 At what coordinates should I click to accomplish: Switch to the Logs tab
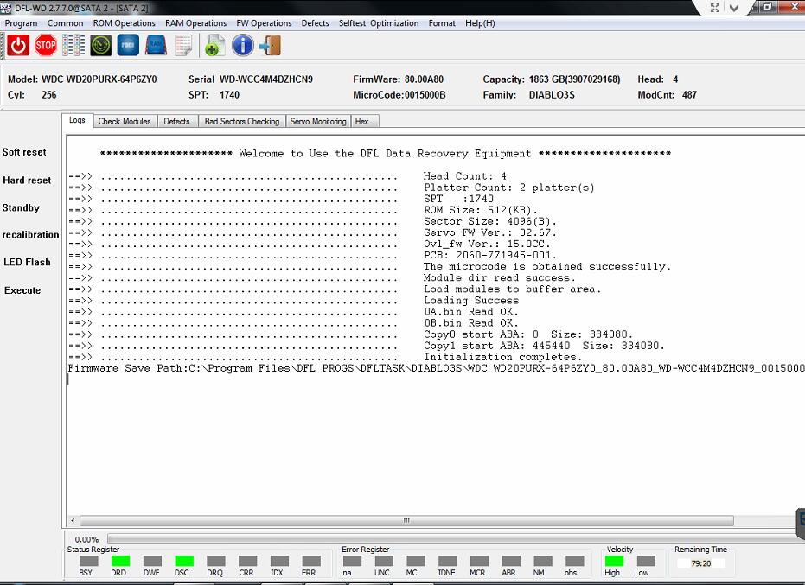pyautogui.click(x=77, y=120)
